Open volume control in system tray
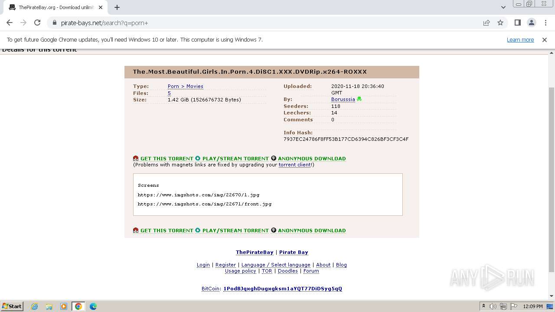Screen dimensions: 555x312 click(x=493, y=306)
